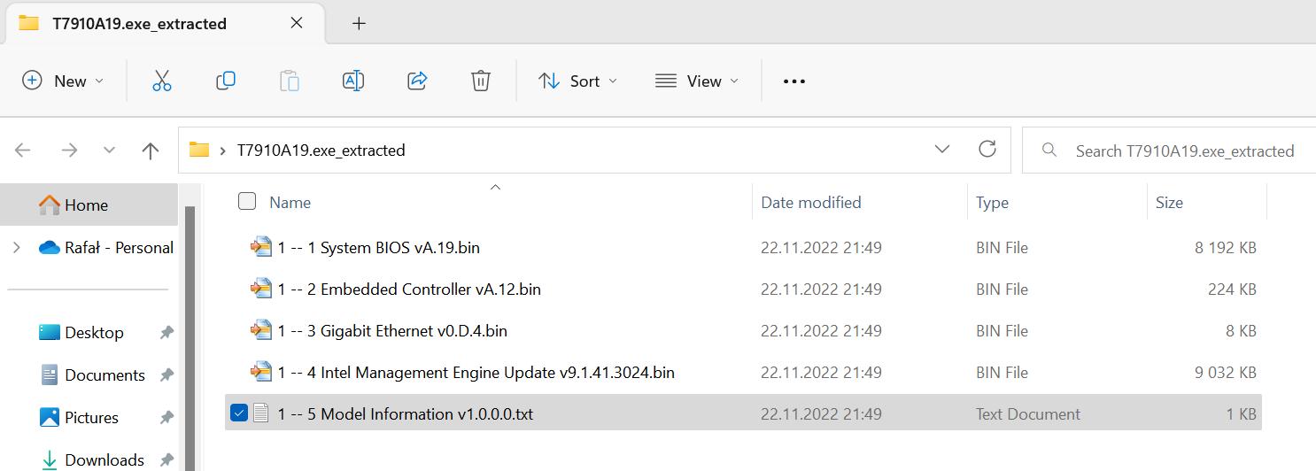Go up one folder level
Image resolution: width=1316 pixels, height=471 pixels.
click(151, 151)
